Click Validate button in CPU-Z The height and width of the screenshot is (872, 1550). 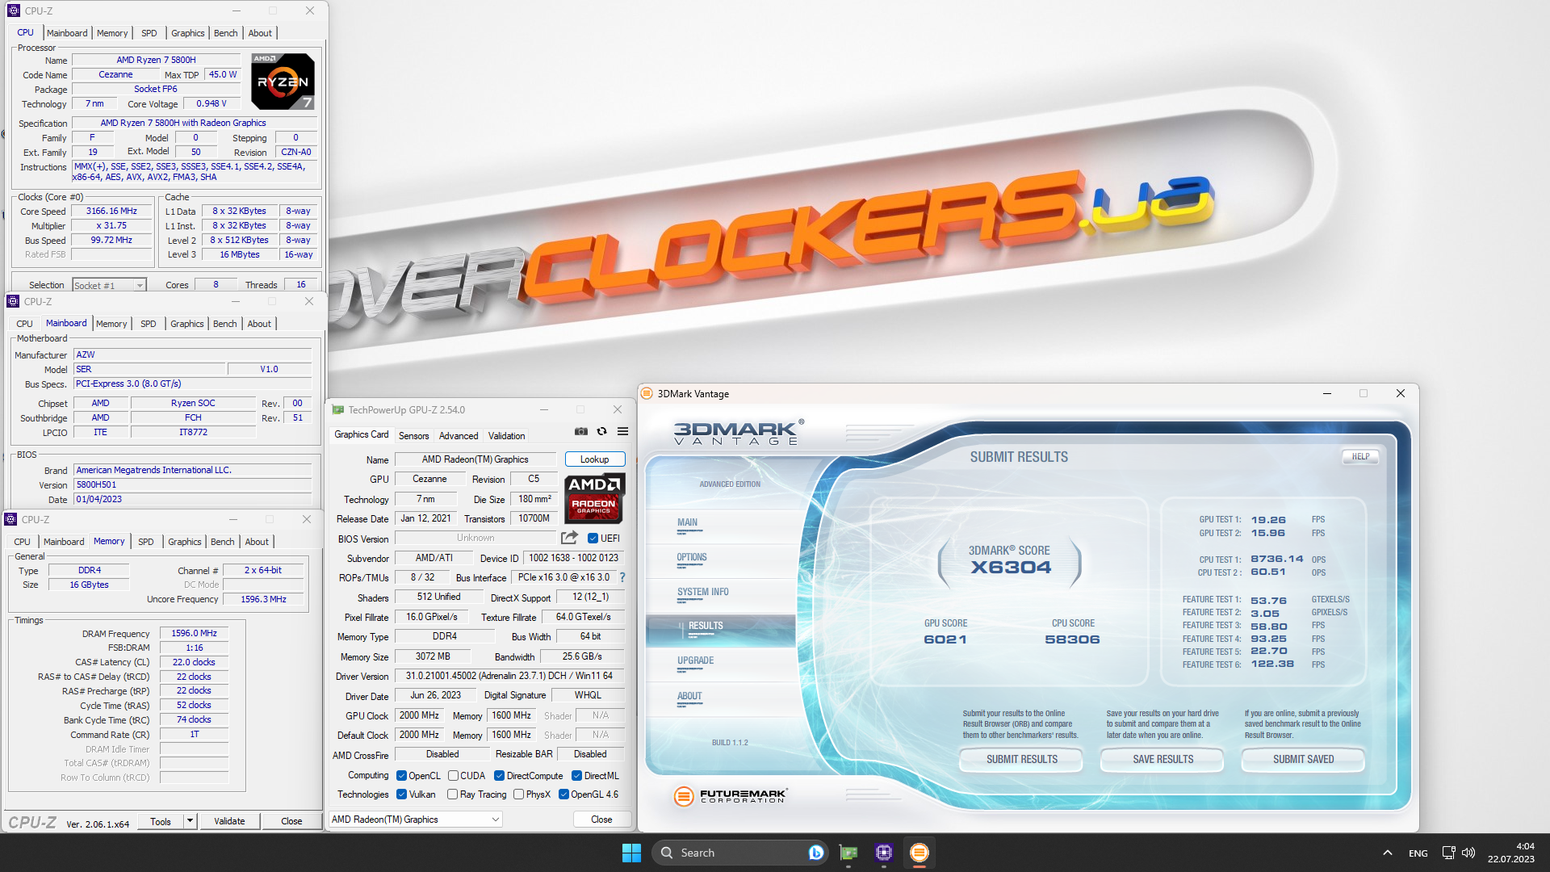click(x=229, y=821)
